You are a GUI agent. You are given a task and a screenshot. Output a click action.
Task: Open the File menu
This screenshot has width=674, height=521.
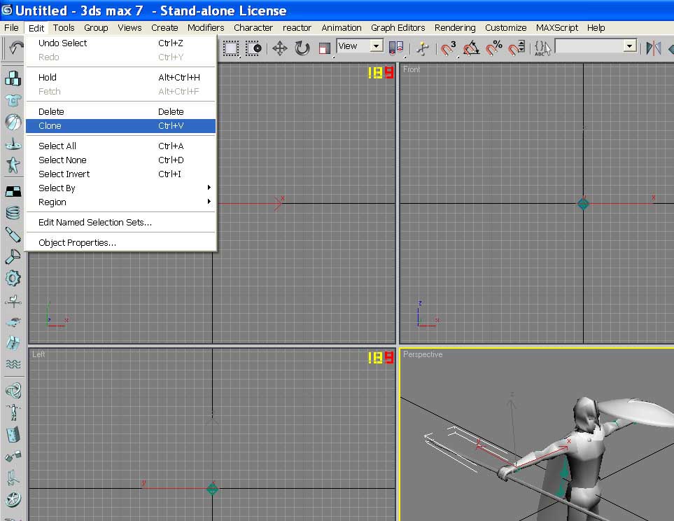[11, 27]
